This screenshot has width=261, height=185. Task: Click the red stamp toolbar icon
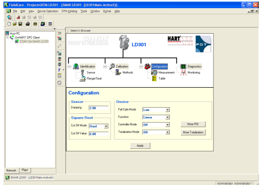click(x=19, y=17)
